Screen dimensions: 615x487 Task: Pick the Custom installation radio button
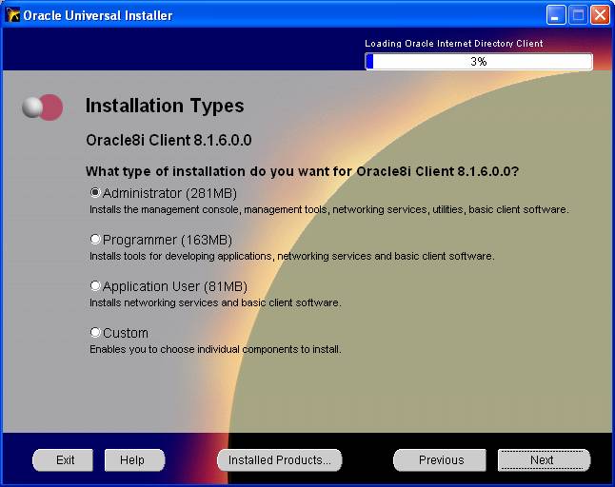click(x=95, y=332)
